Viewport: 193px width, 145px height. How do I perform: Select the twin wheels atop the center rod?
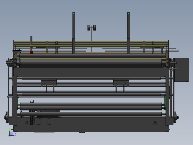92,28
